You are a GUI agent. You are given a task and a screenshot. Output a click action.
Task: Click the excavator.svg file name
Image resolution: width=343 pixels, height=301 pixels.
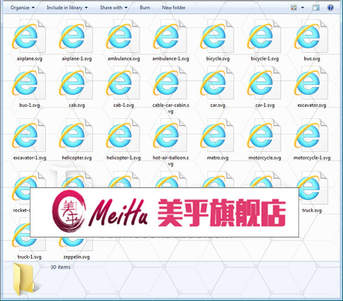click(312, 105)
